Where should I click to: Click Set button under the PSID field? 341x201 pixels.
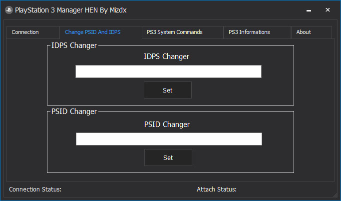point(168,157)
